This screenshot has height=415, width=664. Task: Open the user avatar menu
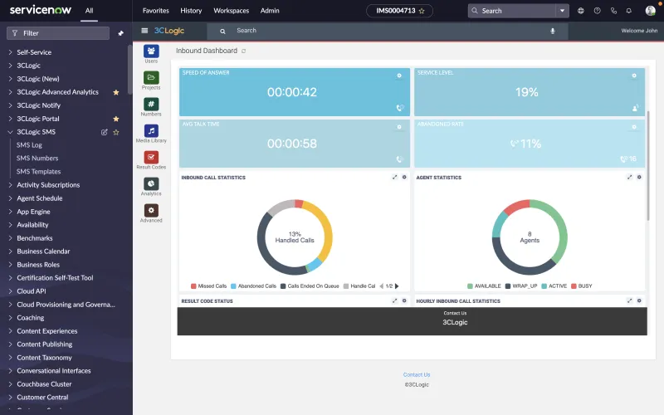click(x=651, y=11)
